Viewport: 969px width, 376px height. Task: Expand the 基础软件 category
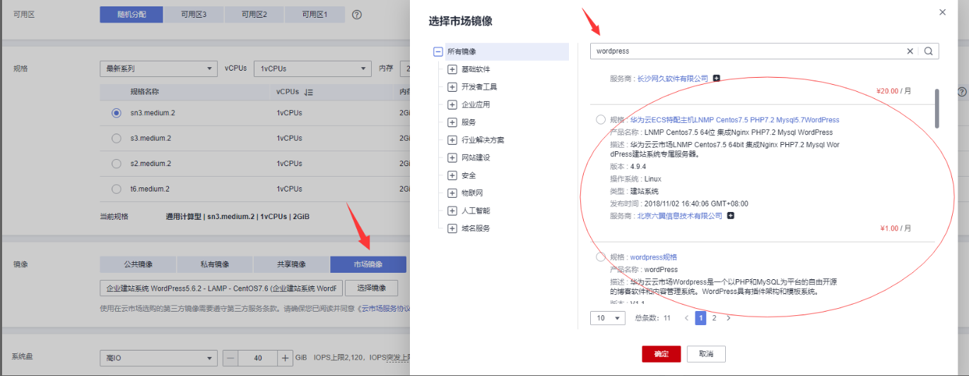(452, 69)
